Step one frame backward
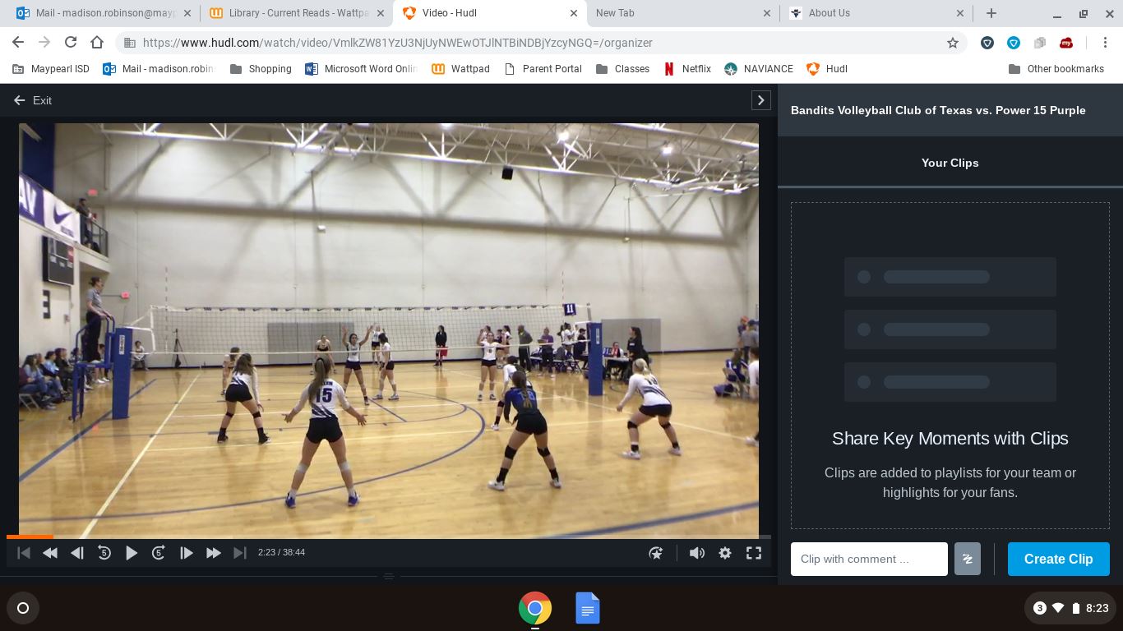Viewport: 1123px width, 631px height. (x=77, y=553)
